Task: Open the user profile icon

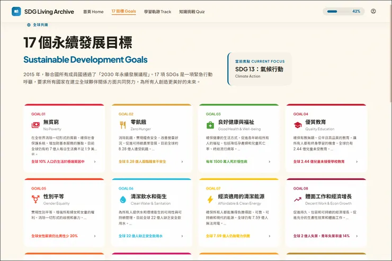Action: [x=373, y=11]
